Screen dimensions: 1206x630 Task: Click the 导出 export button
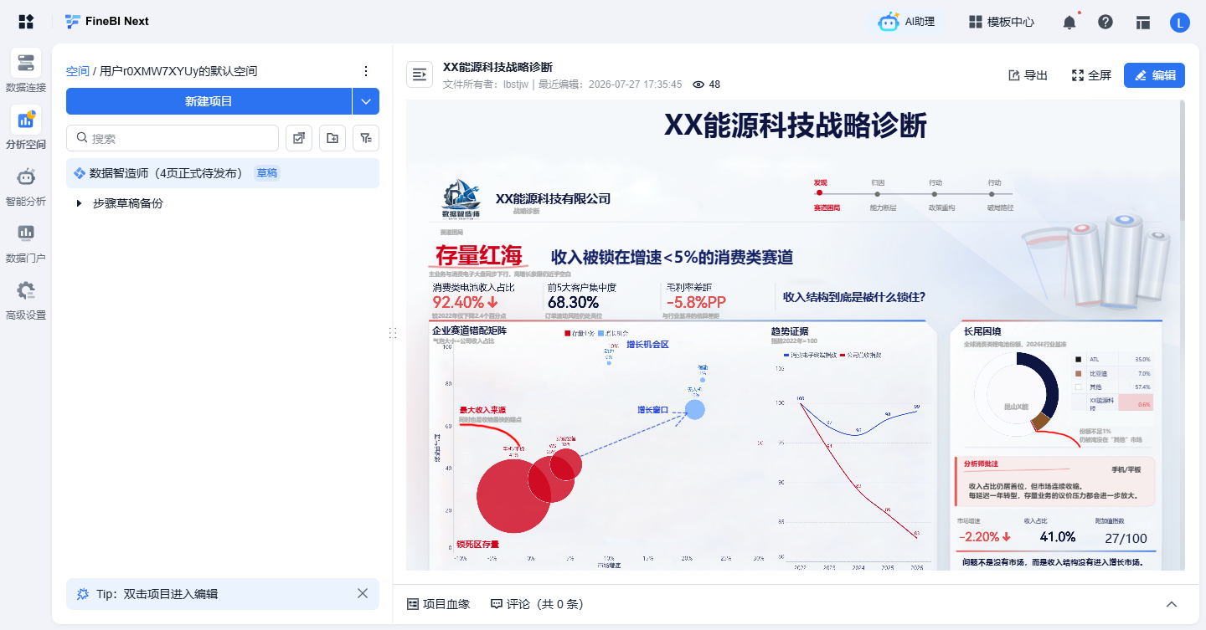tap(1028, 75)
